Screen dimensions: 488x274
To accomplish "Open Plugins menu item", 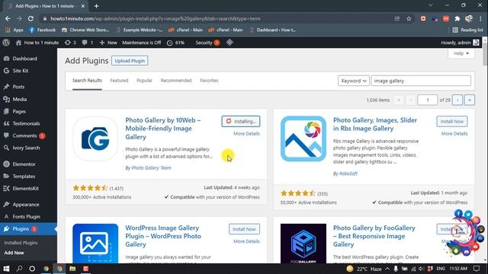I will coord(21,229).
